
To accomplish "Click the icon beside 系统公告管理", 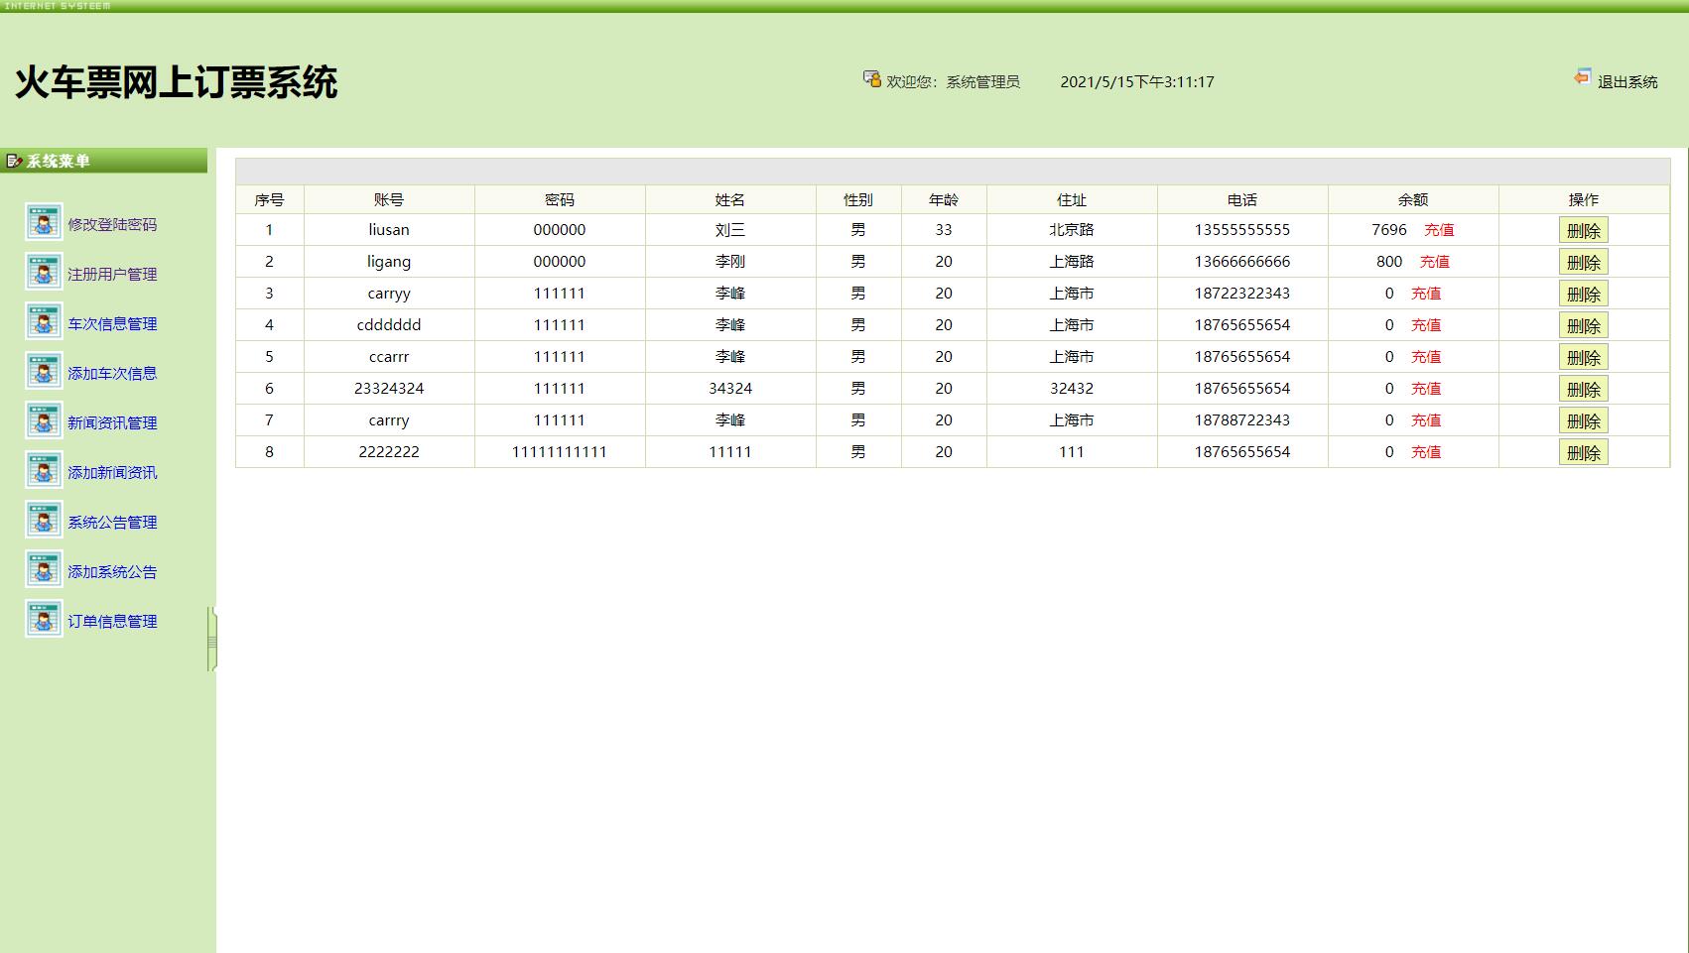I will (x=44, y=520).
